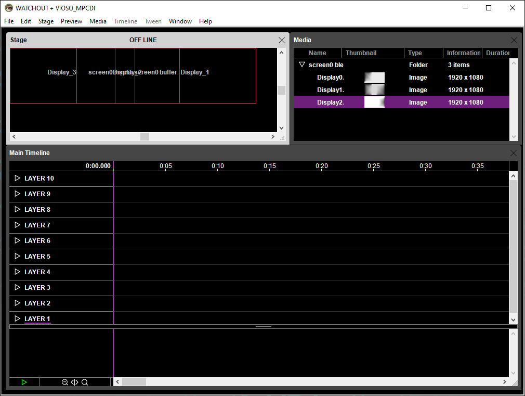Click the fit-timeline arrows icon
Screen dimensions: 525x396
[75, 382]
